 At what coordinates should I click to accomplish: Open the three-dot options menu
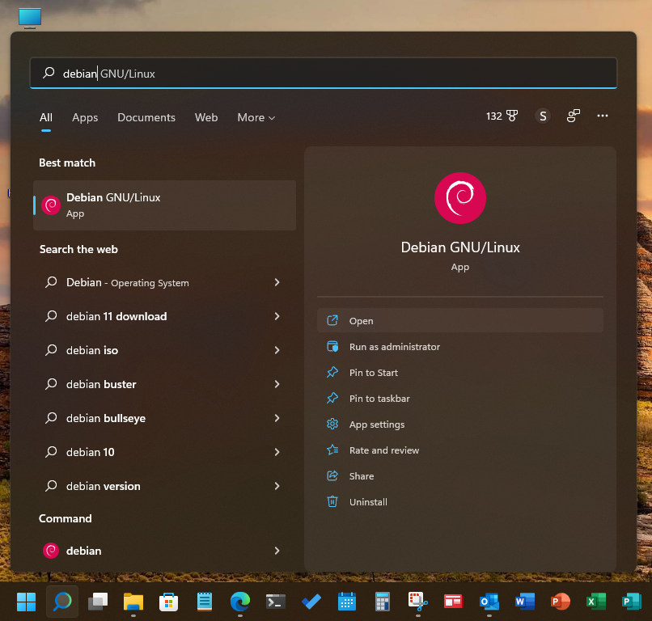coord(603,116)
